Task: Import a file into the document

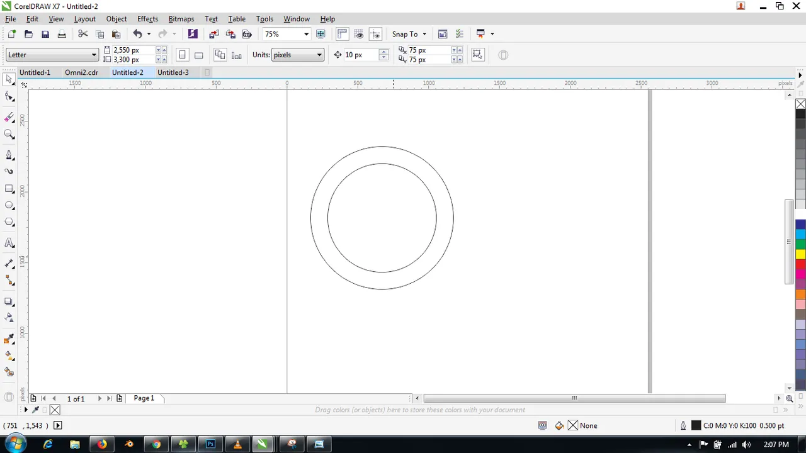Action: 214,34
